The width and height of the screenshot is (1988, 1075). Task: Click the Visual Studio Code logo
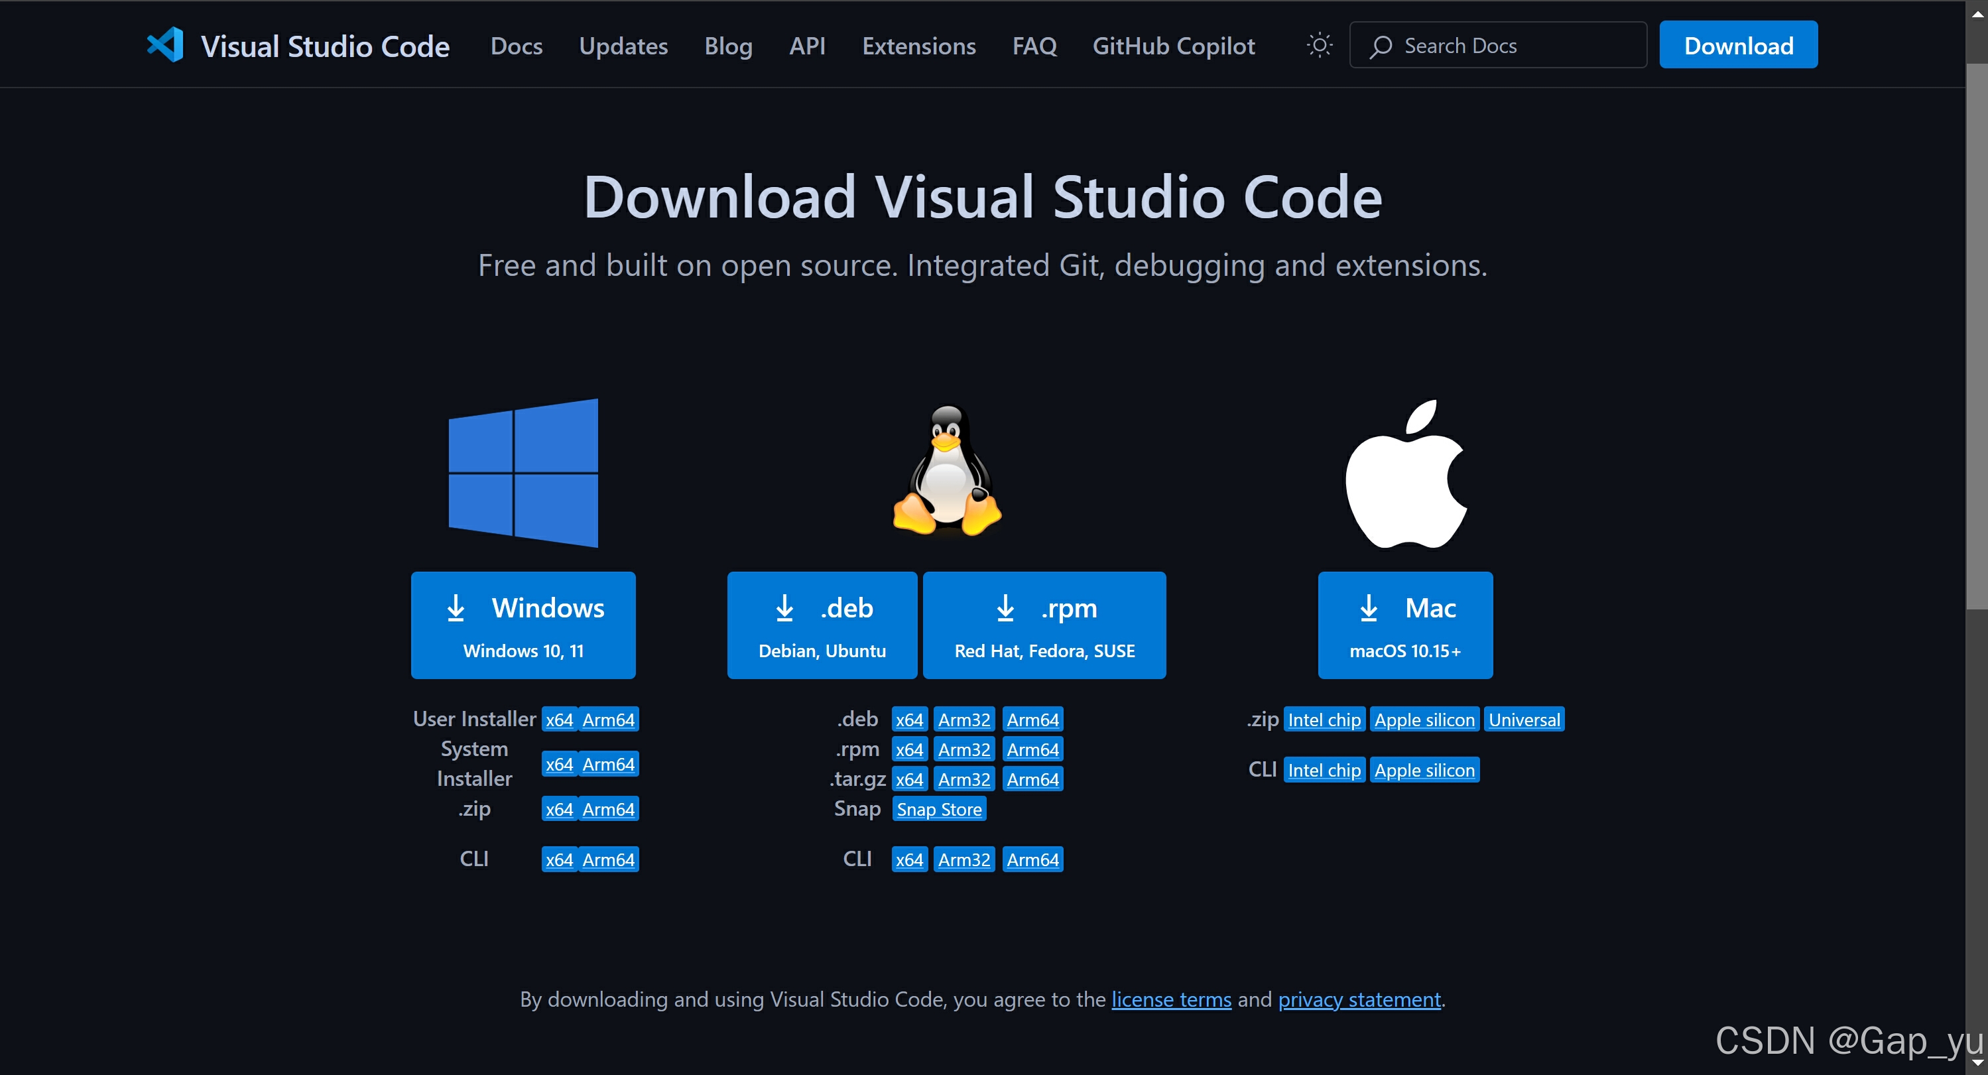[164, 44]
